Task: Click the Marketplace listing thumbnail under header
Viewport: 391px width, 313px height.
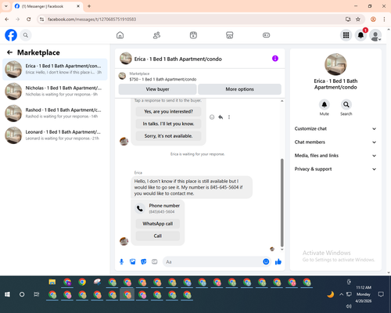Action: [x=122, y=76]
